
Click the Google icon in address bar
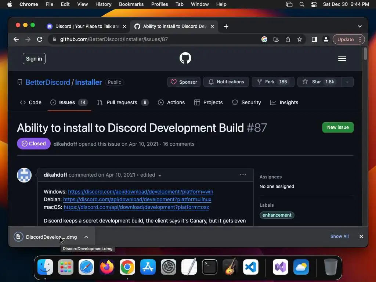[264, 39]
